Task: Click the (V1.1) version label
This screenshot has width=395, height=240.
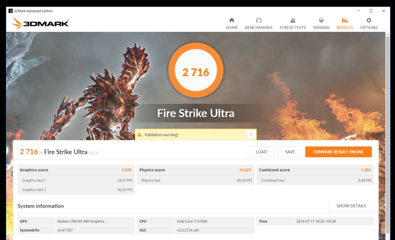Action: coord(93,153)
